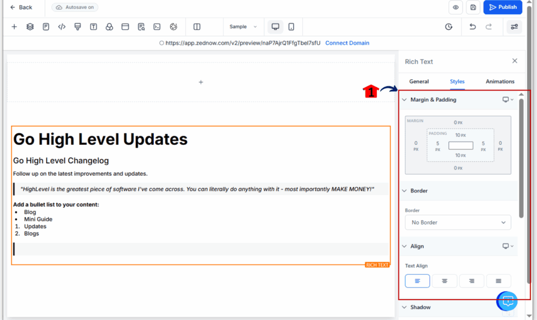
Task: Collapse the Margin & Padding section
Action: click(x=404, y=100)
